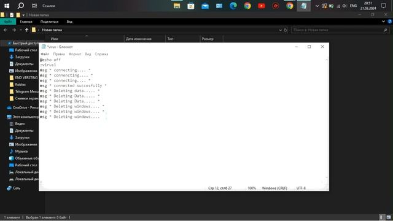Select the active Notepad taskbar icon
Viewport: 393px width, 221px height.
coord(304,6)
